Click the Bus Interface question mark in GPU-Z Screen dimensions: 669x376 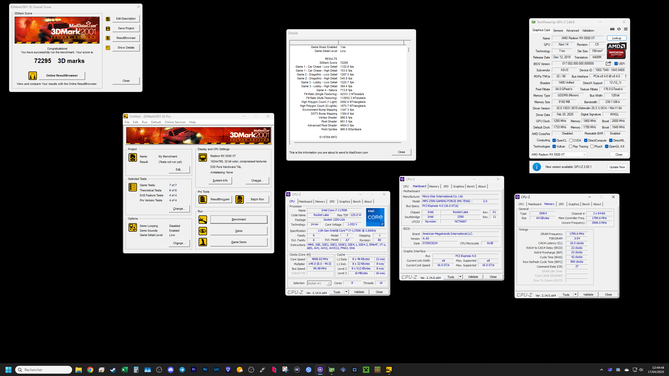[x=626, y=76]
